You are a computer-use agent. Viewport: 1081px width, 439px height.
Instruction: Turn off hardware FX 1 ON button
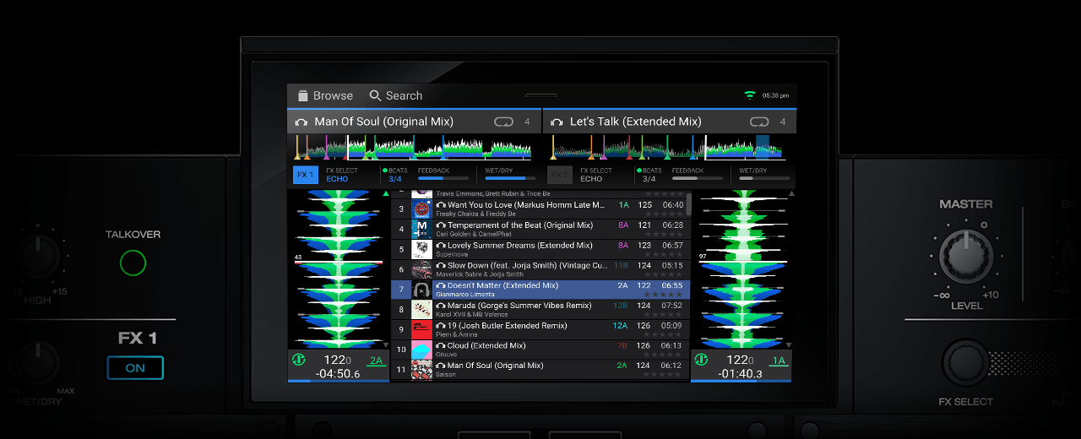(x=135, y=368)
